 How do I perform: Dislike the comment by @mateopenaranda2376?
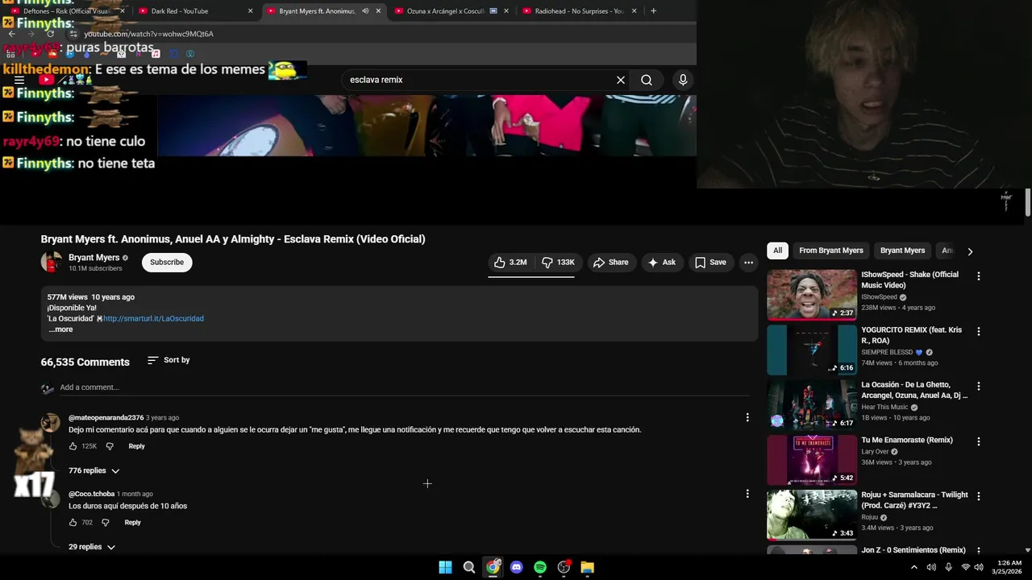[x=110, y=446]
